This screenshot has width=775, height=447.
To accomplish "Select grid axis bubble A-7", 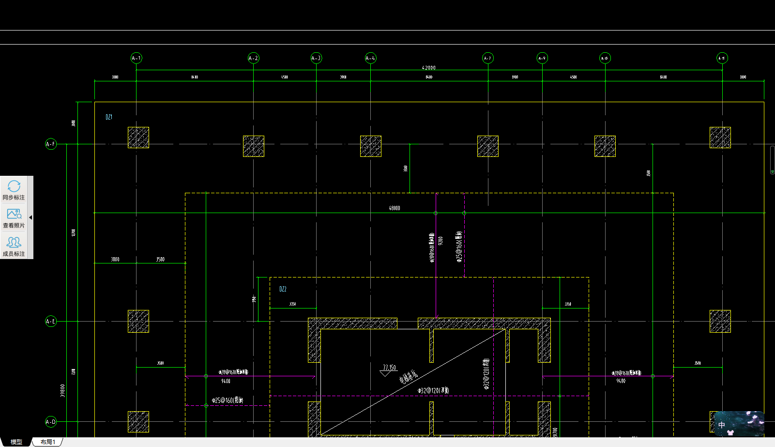I will point(487,58).
